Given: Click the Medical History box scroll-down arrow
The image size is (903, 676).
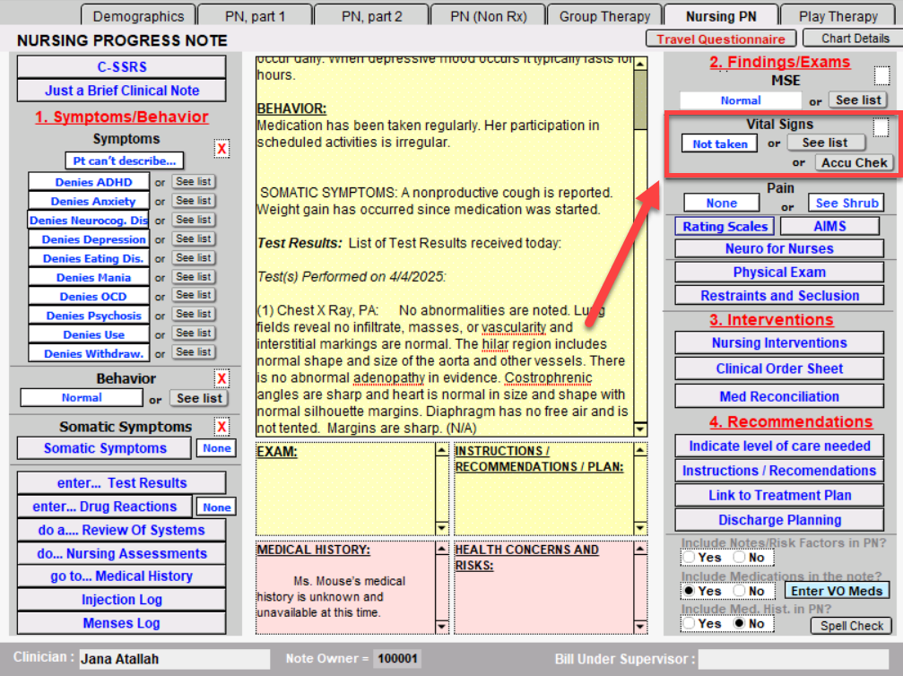Looking at the screenshot, I should (x=441, y=627).
